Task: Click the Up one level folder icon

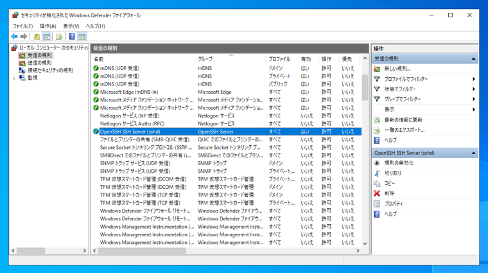Action: pos(37,37)
